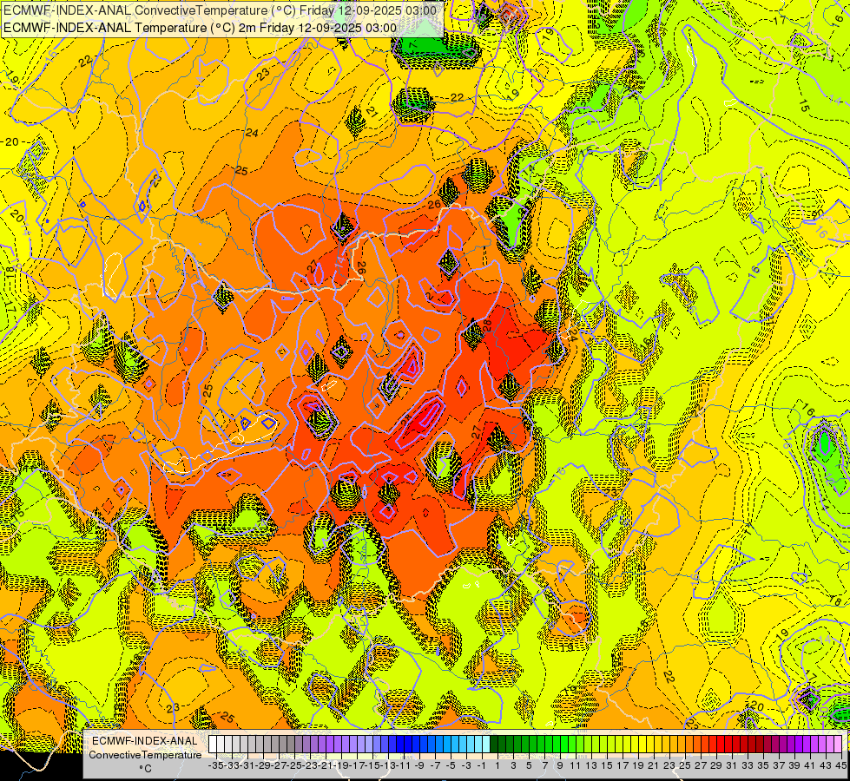Image resolution: width=850 pixels, height=781 pixels.
Task: Click legend scale value '43'
Action: tap(827, 765)
